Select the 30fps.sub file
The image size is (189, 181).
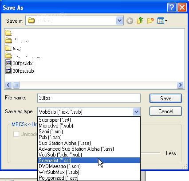(x=20, y=71)
